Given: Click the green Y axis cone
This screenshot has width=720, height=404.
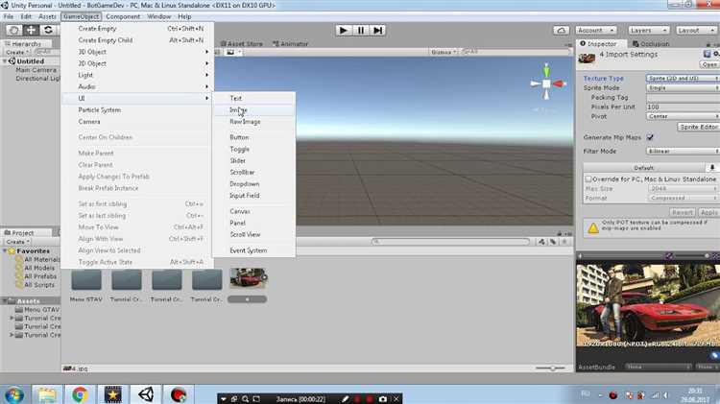Looking at the screenshot, I should tap(546, 71).
